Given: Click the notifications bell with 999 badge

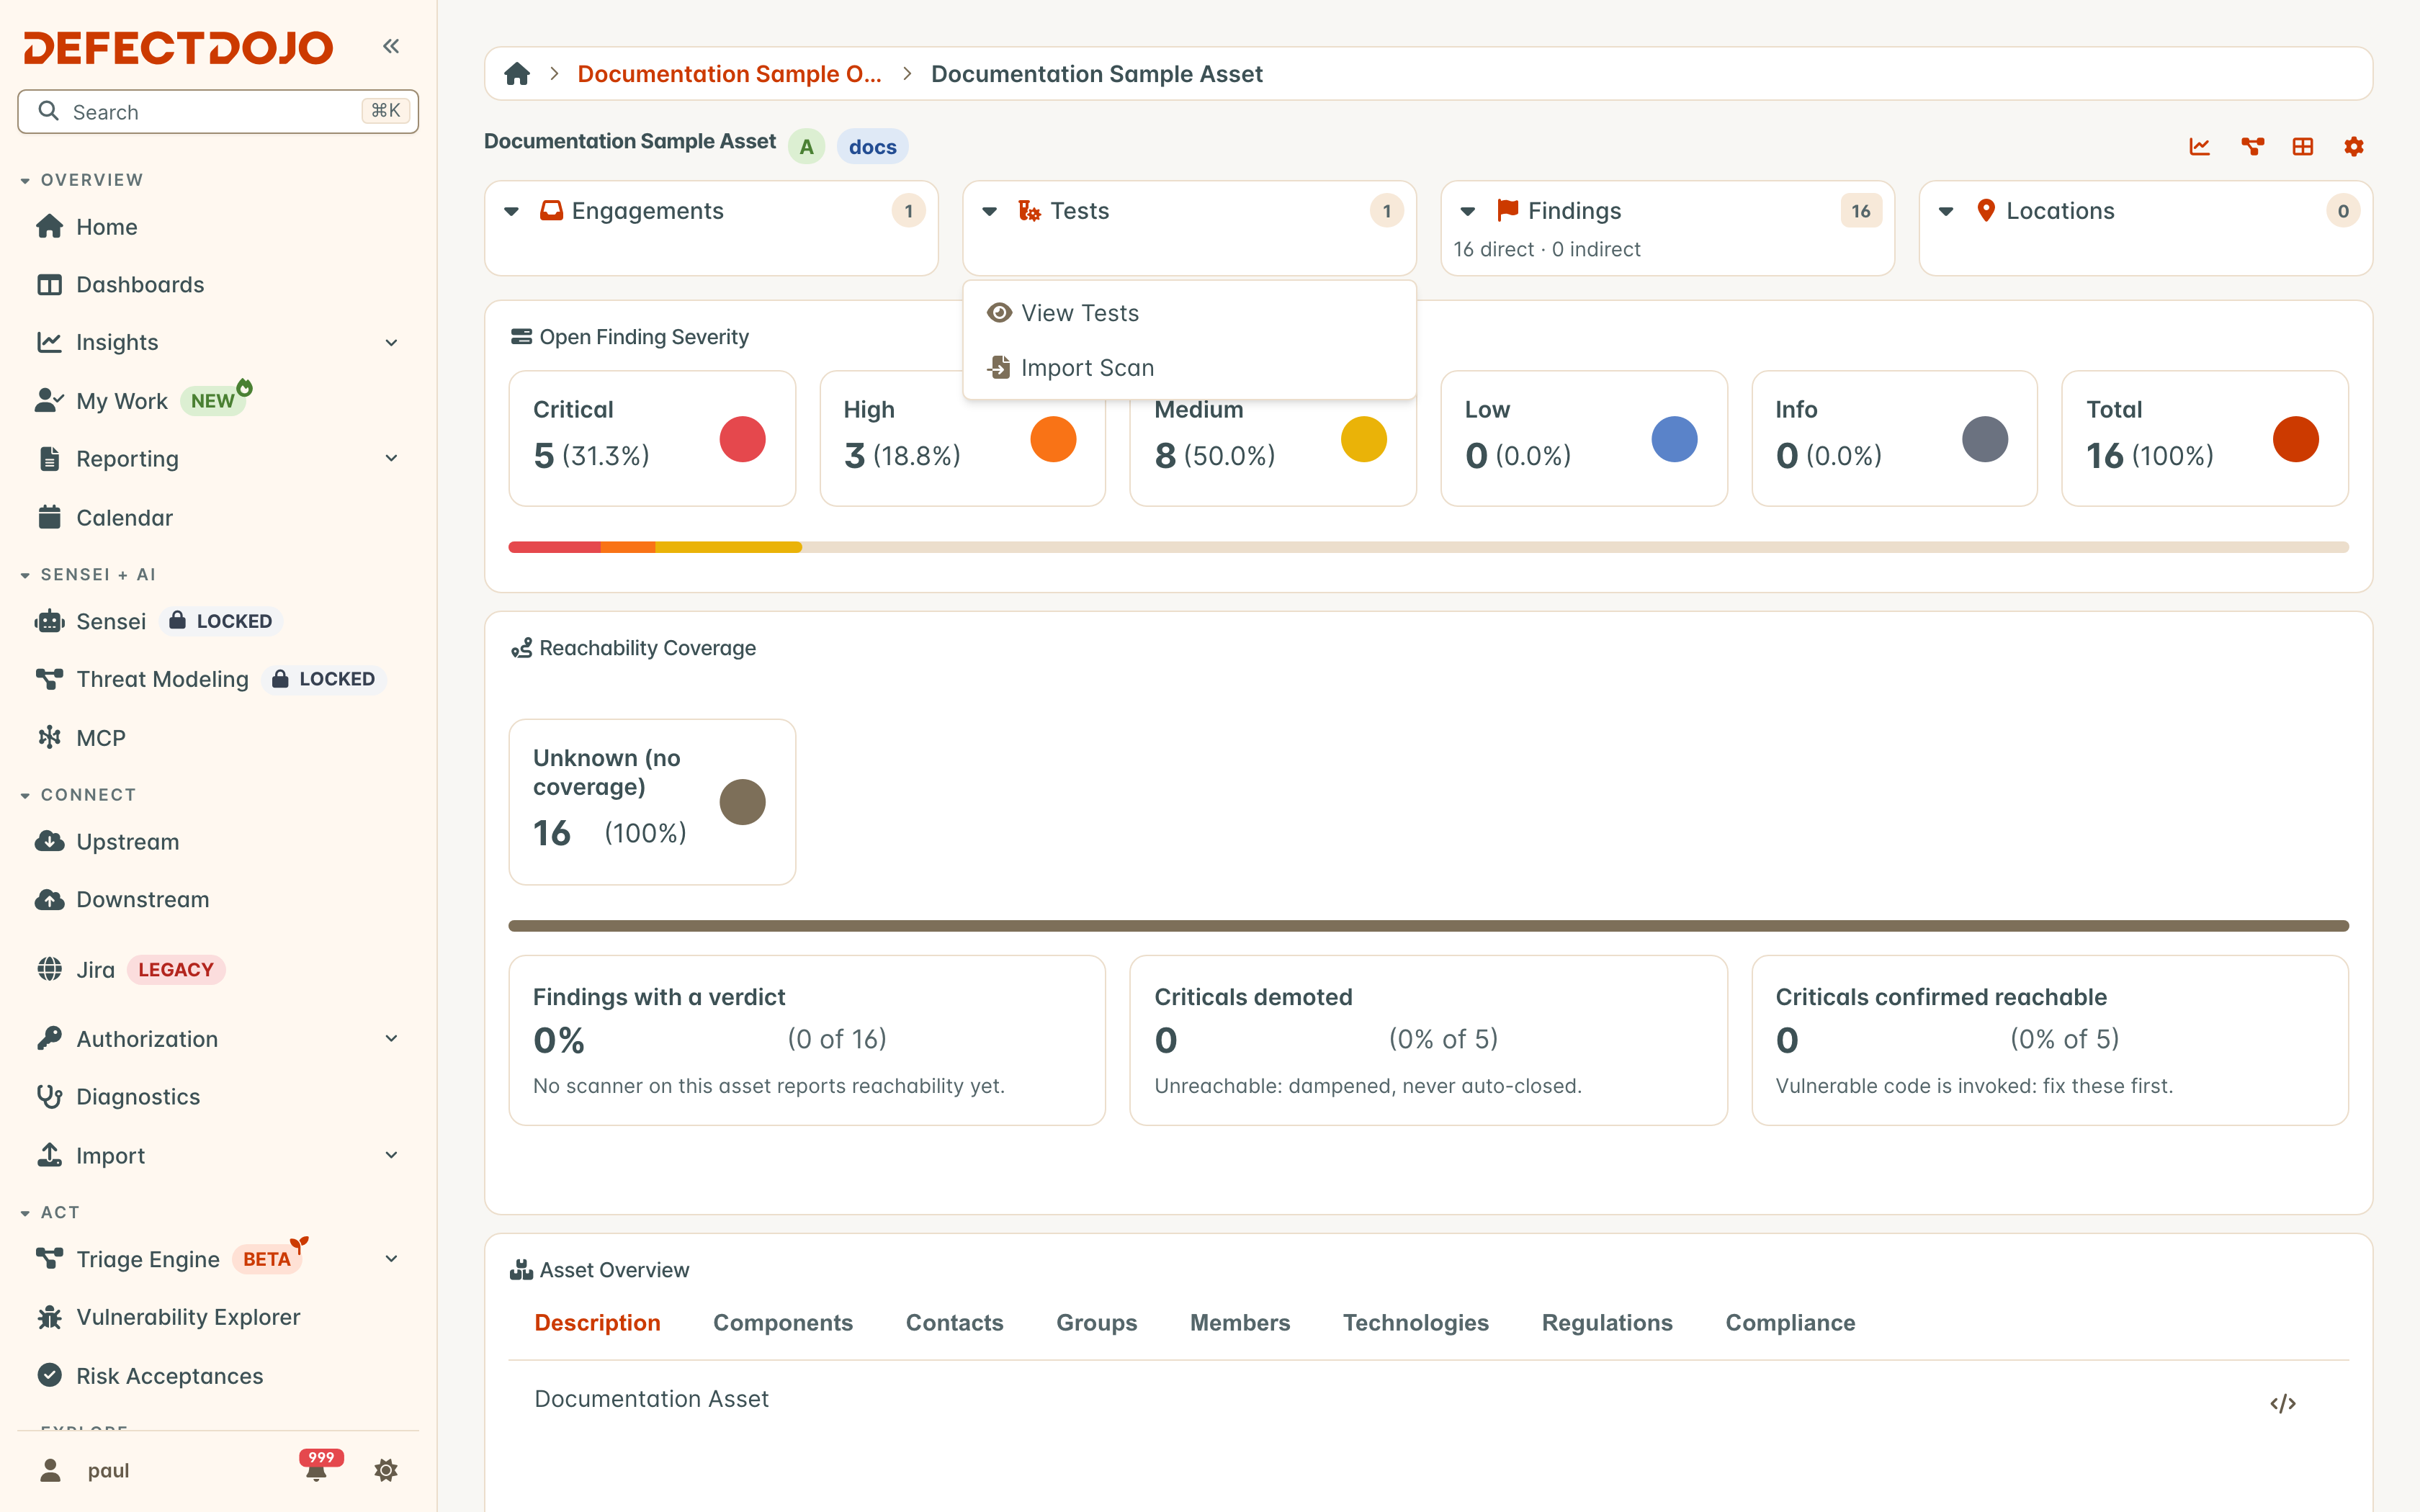Looking at the screenshot, I should tap(317, 1469).
